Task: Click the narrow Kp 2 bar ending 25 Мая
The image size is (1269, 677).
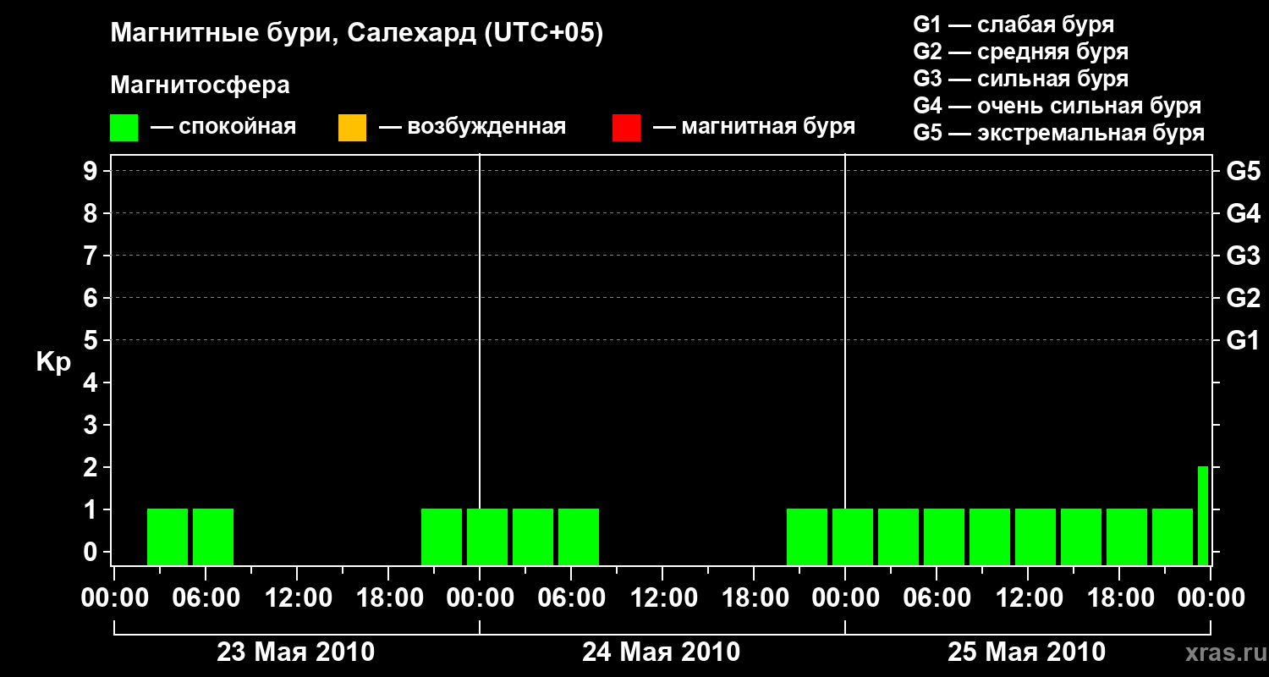Action: (x=1203, y=515)
